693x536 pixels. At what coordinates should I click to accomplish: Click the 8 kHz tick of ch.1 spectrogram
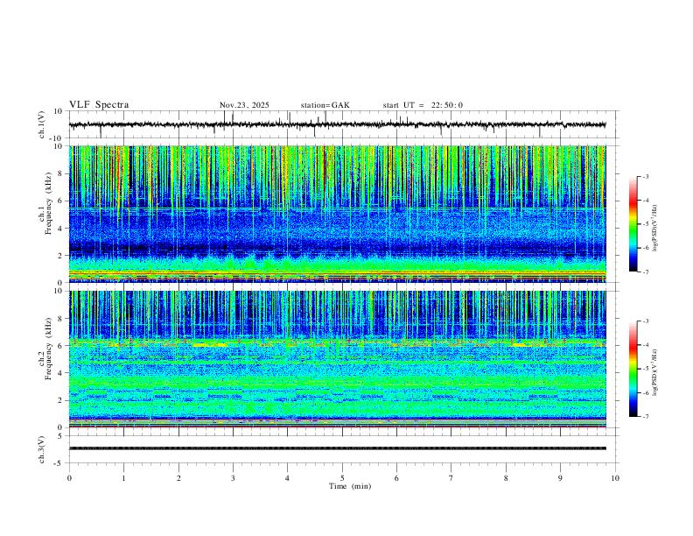tap(61, 173)
